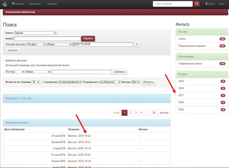Click the дальше next page button

[164, 113]
